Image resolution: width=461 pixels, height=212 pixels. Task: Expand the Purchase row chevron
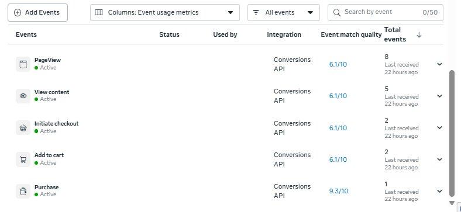(x=439, y=191)
